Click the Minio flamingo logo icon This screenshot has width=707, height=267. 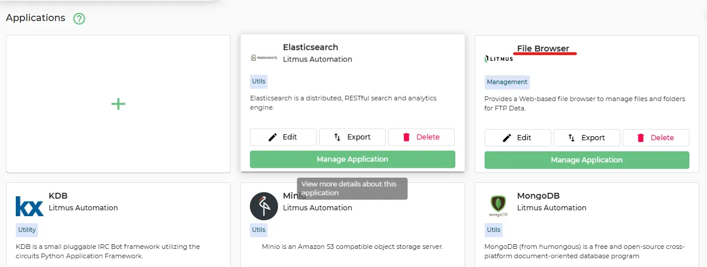(264, 206)
